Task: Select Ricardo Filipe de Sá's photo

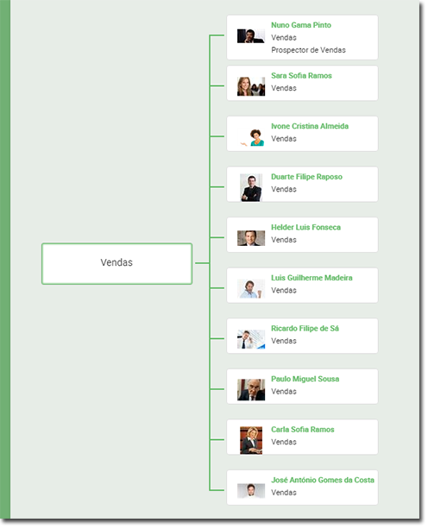Action: [x=251, y=339]
